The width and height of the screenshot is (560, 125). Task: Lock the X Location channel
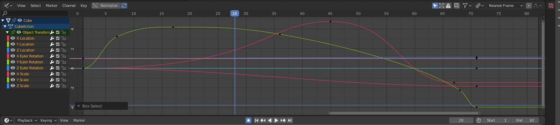pyautogui.click(x=63, y=38)
